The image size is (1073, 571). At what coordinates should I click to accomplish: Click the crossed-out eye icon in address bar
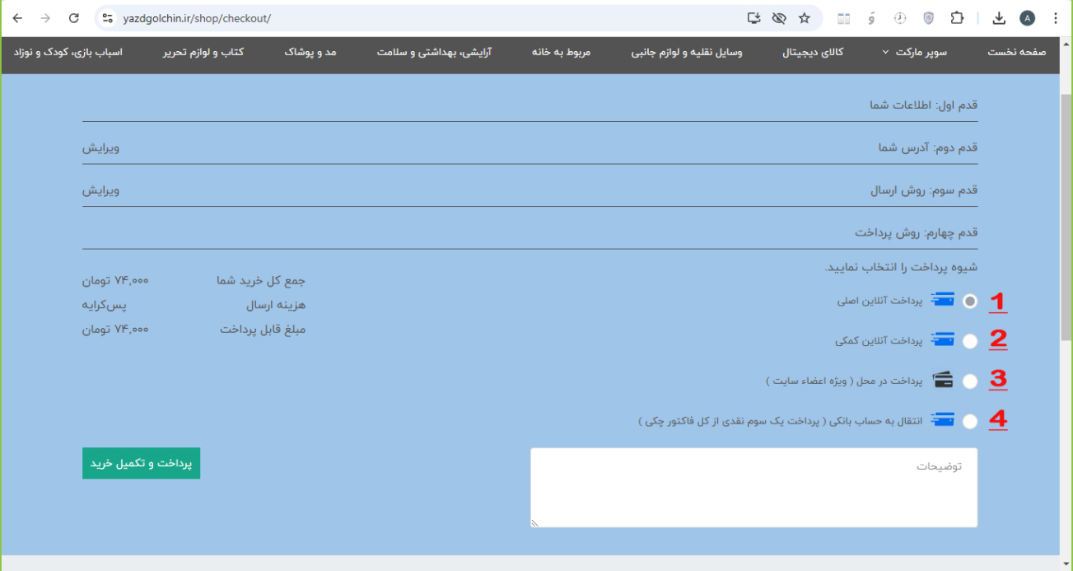coord(779,18)
